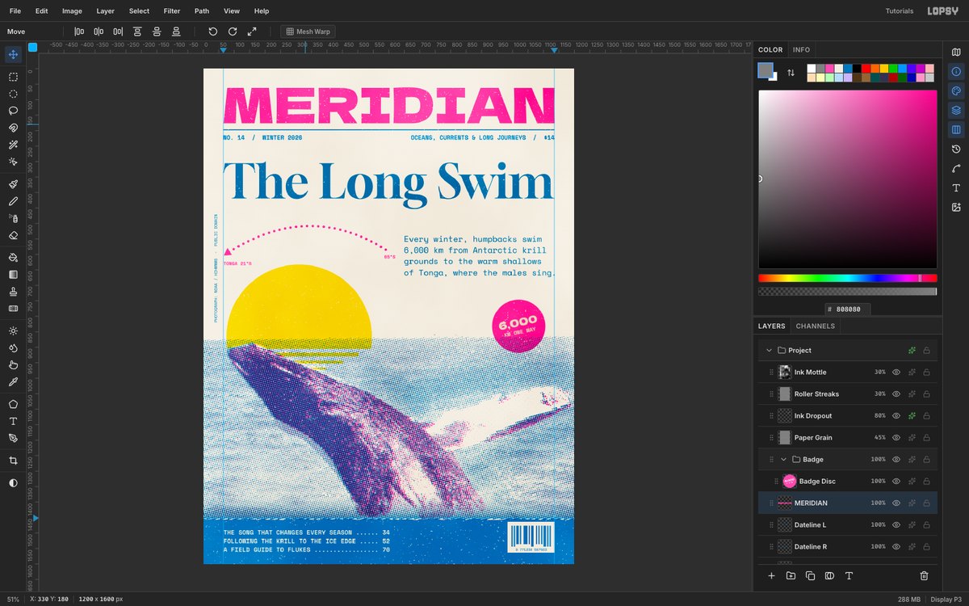Select the Dateline R layer

tap(847, 547)
